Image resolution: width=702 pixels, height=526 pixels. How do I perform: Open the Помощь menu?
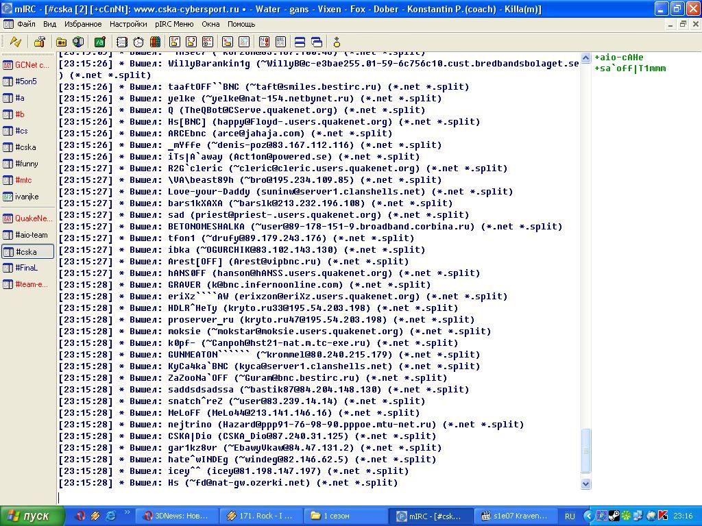(241, 24)
